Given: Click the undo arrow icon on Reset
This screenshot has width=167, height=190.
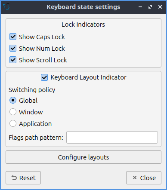Looking at the screenshot, I should (14, 178).
